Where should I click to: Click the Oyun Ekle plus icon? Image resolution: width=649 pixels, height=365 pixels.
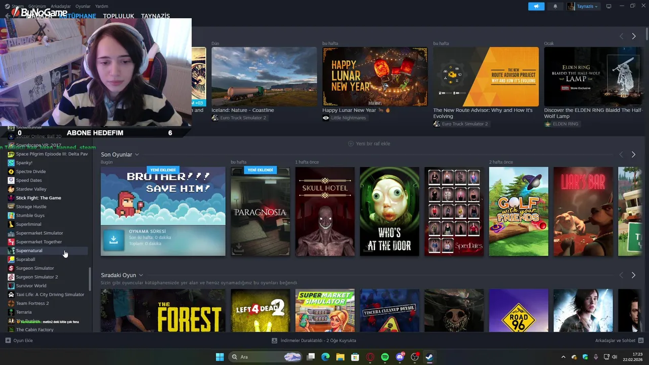point(8,341)
